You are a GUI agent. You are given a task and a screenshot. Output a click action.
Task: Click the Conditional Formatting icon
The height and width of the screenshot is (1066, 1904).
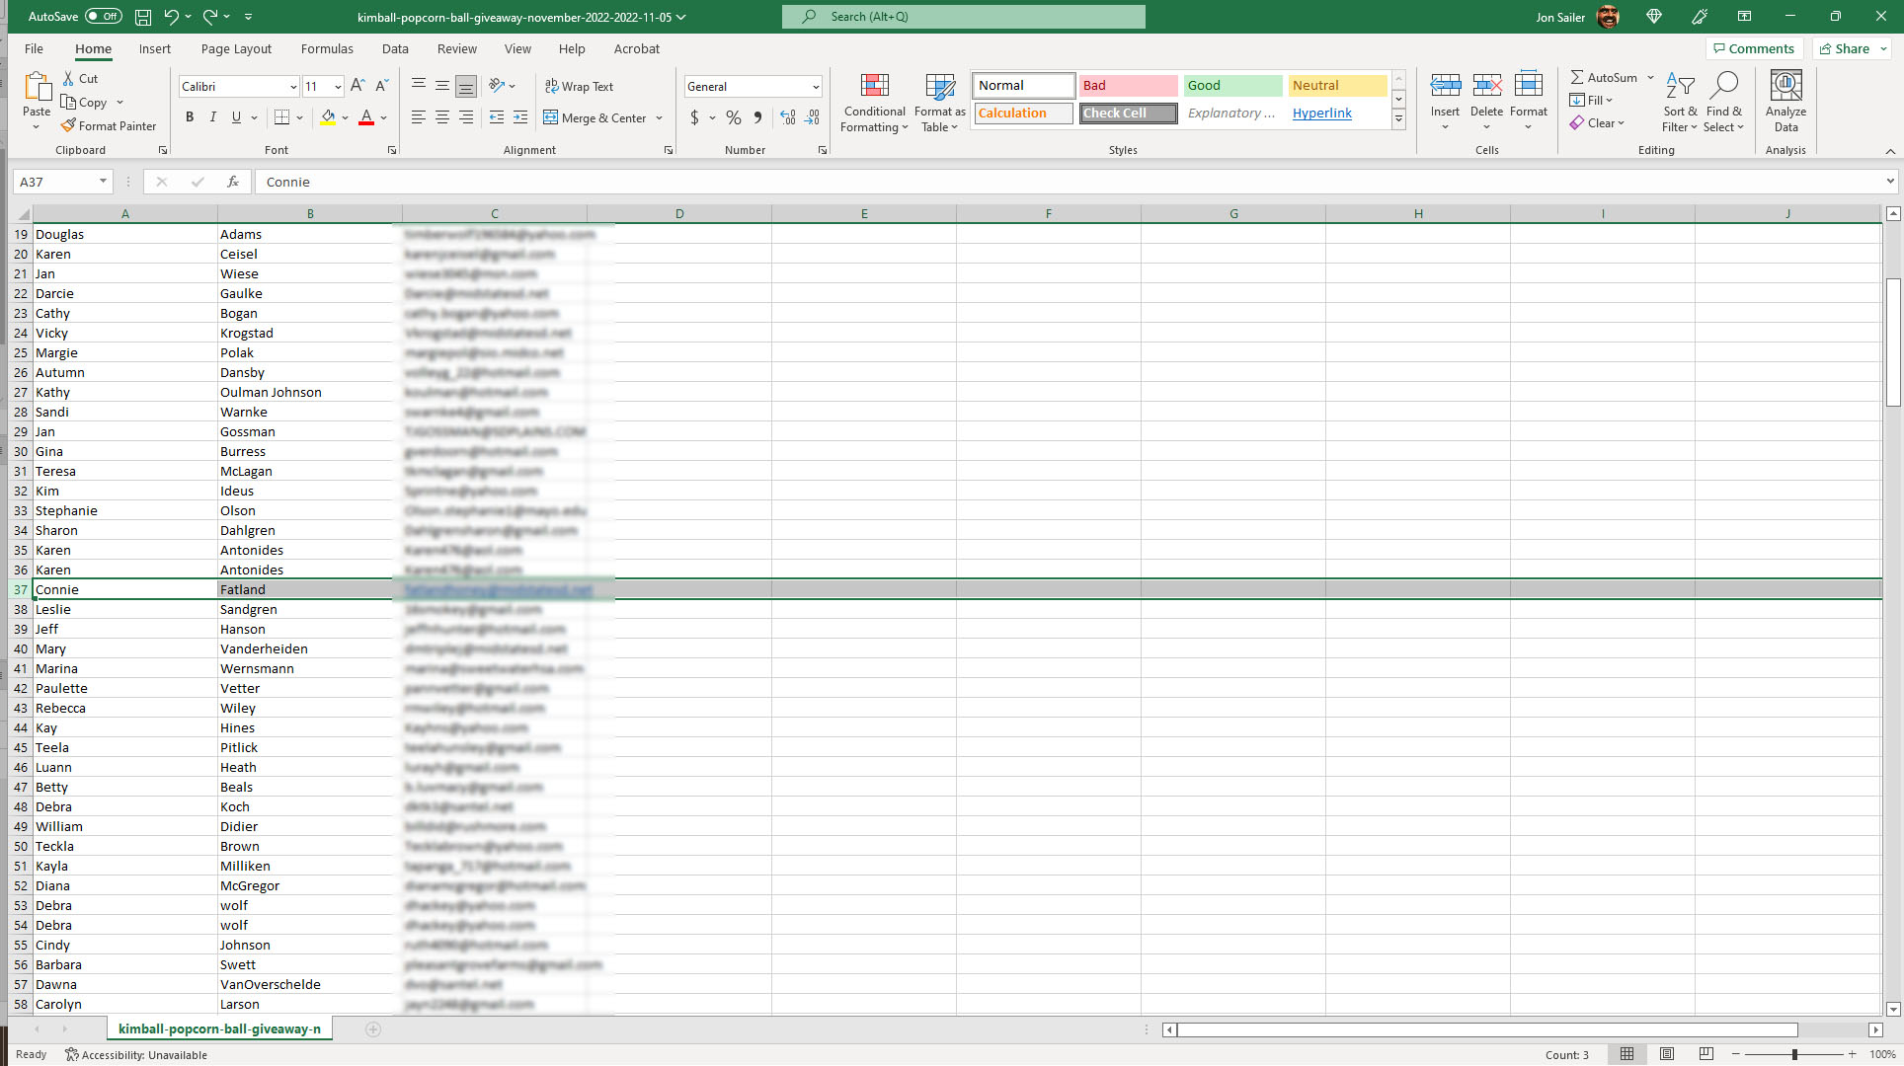click(x=874, y=86)
